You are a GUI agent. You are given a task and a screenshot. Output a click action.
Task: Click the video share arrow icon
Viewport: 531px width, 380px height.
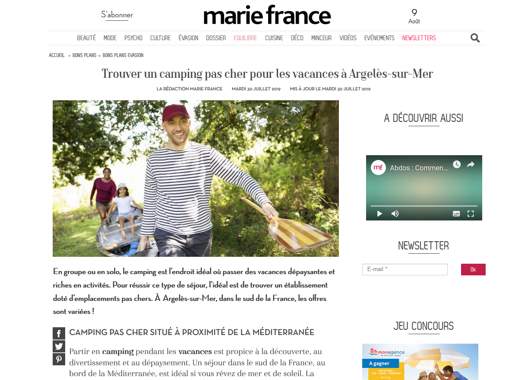471,164
